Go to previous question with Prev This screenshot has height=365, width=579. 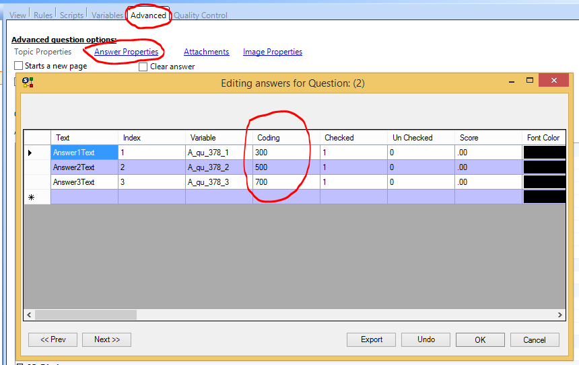pyautogui.click(x=53, y=339)
